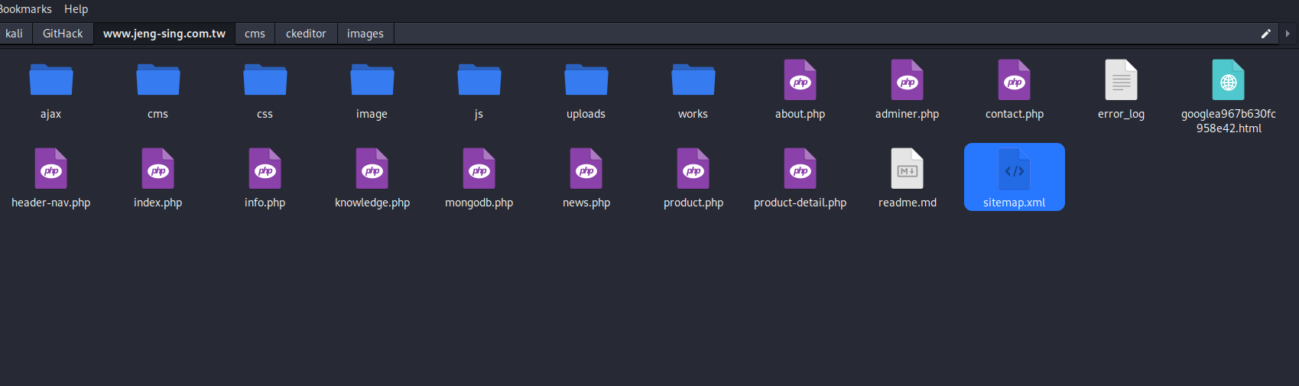Select the knowledge.php file icon
Viewport: 1299px width, 386px height.
point(372,168)
